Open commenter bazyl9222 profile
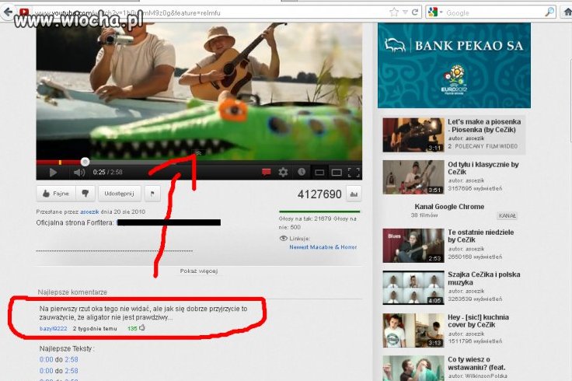Image resolution: width=572 pixels, height=381 pixels. pos(54,328)
